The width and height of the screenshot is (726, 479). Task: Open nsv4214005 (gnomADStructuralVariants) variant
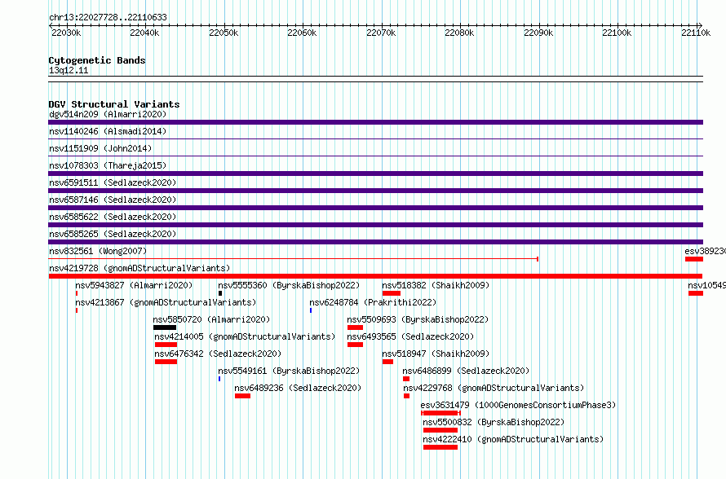245,336
